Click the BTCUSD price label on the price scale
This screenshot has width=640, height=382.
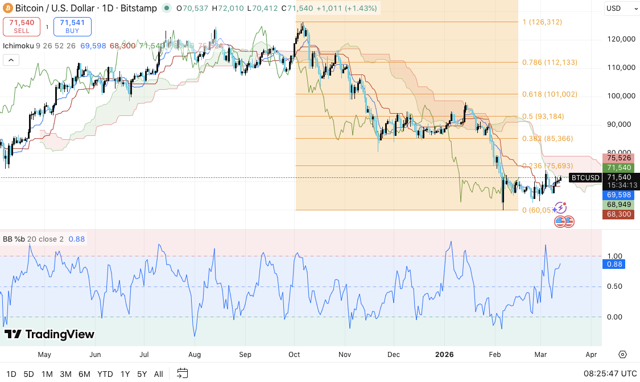click(x=585, y=177)
